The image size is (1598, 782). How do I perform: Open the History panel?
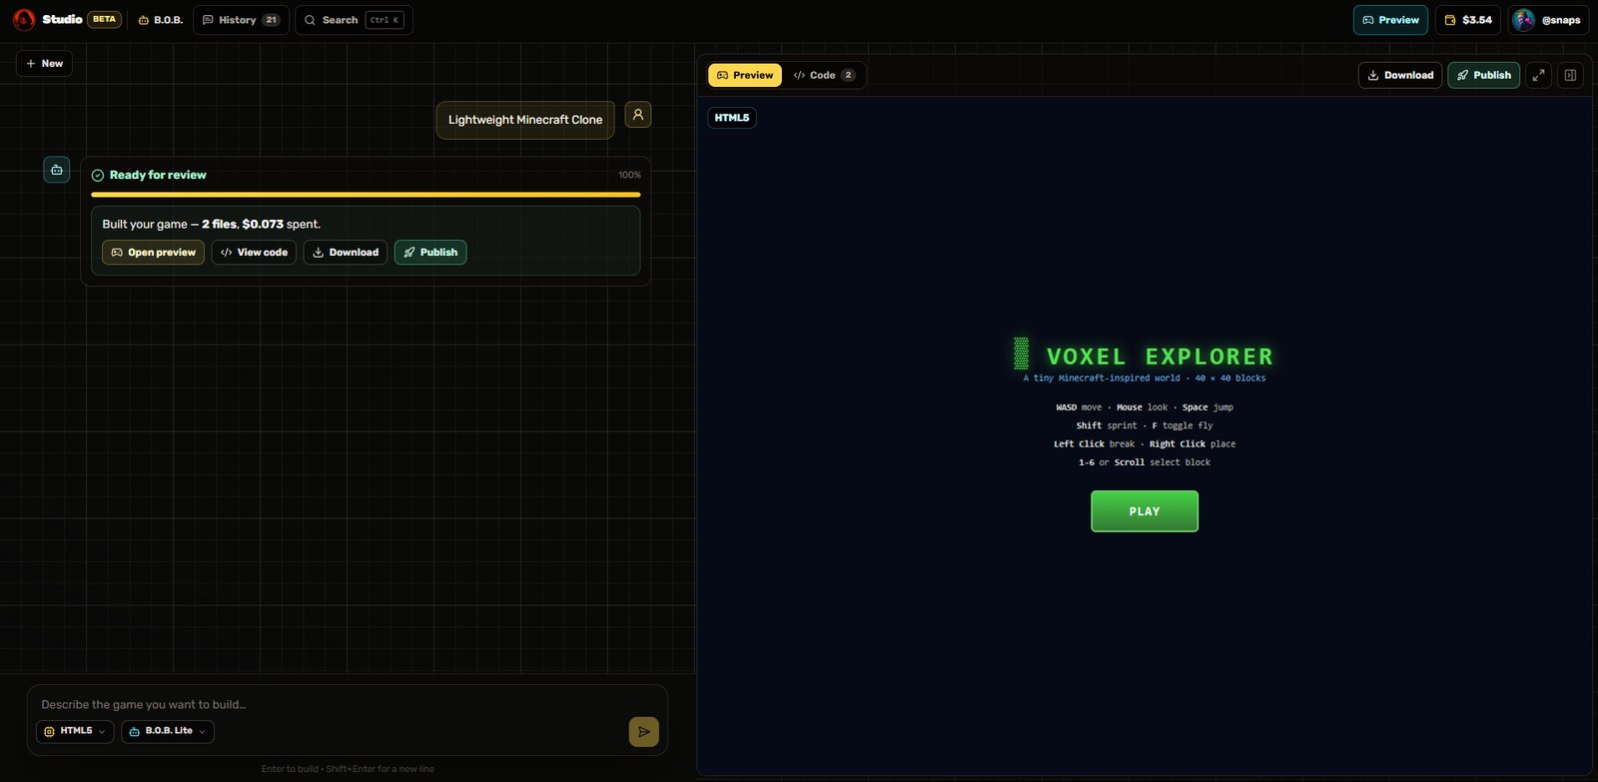(x=241, y=20)
